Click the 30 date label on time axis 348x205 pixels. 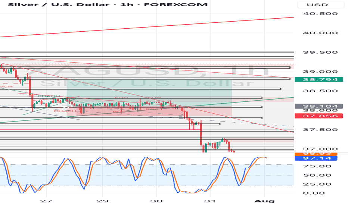(x=156, y=201)
